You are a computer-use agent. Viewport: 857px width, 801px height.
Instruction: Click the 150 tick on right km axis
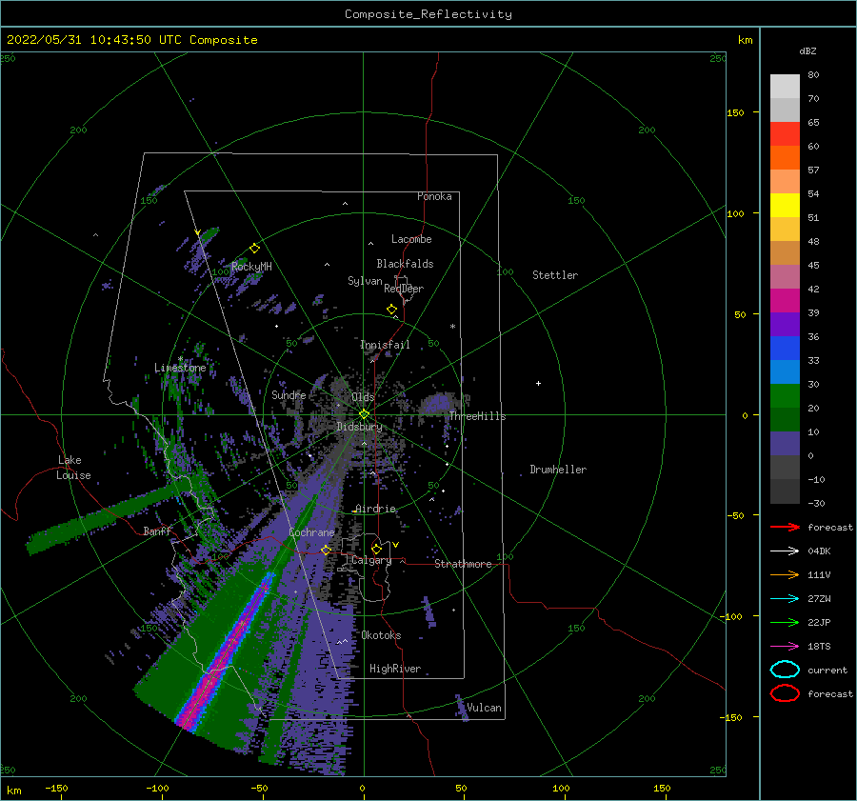[x=736, y=112]
